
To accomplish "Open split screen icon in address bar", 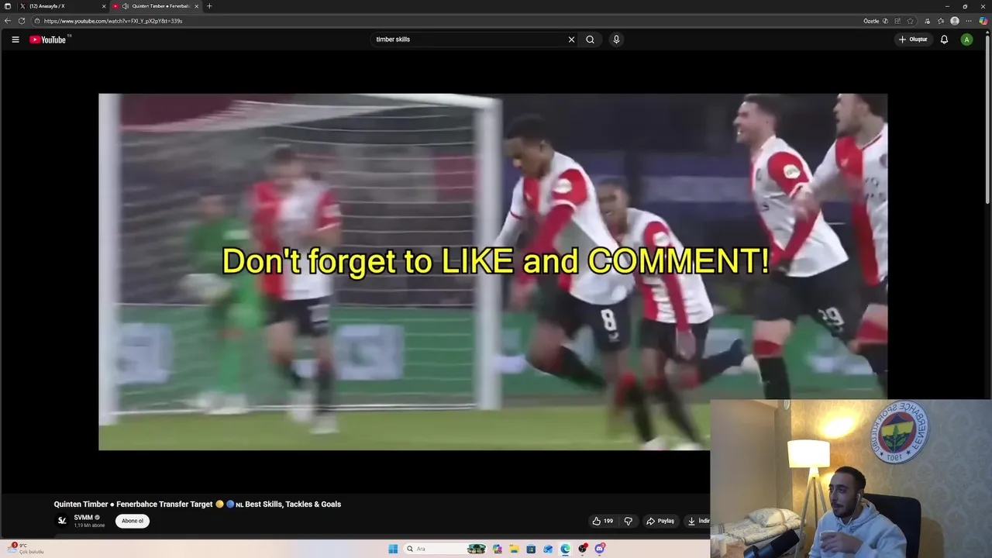I will (898, 21).
